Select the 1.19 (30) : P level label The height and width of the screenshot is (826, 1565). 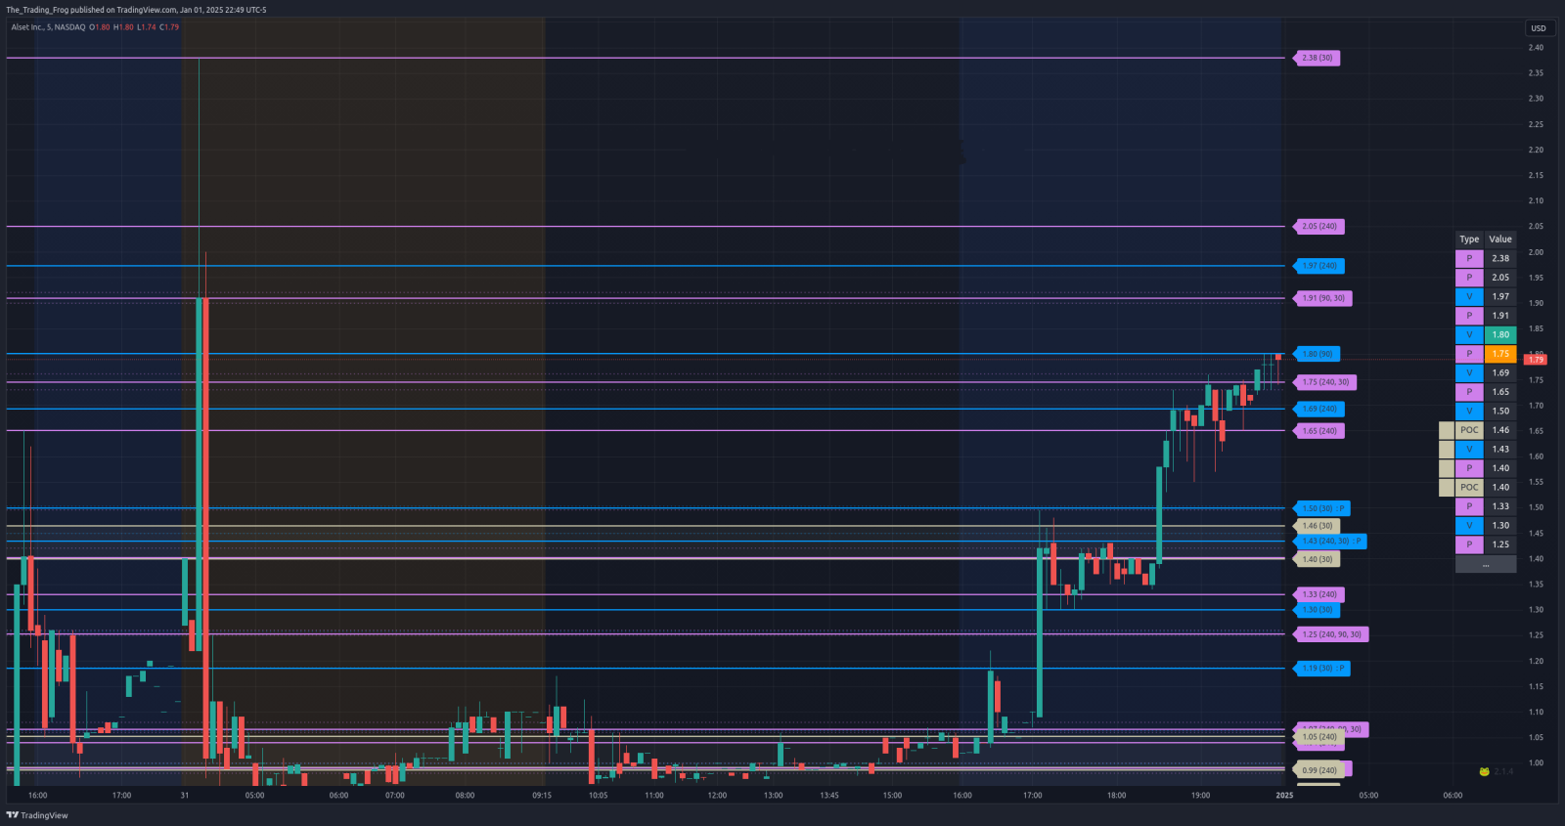pos(1322,669)
